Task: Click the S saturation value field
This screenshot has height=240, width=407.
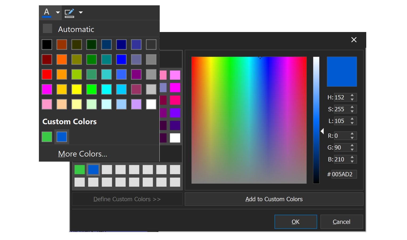Action: tap(341, 109)
